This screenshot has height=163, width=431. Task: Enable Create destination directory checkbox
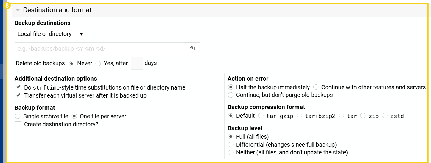click(x=18, y=124)
